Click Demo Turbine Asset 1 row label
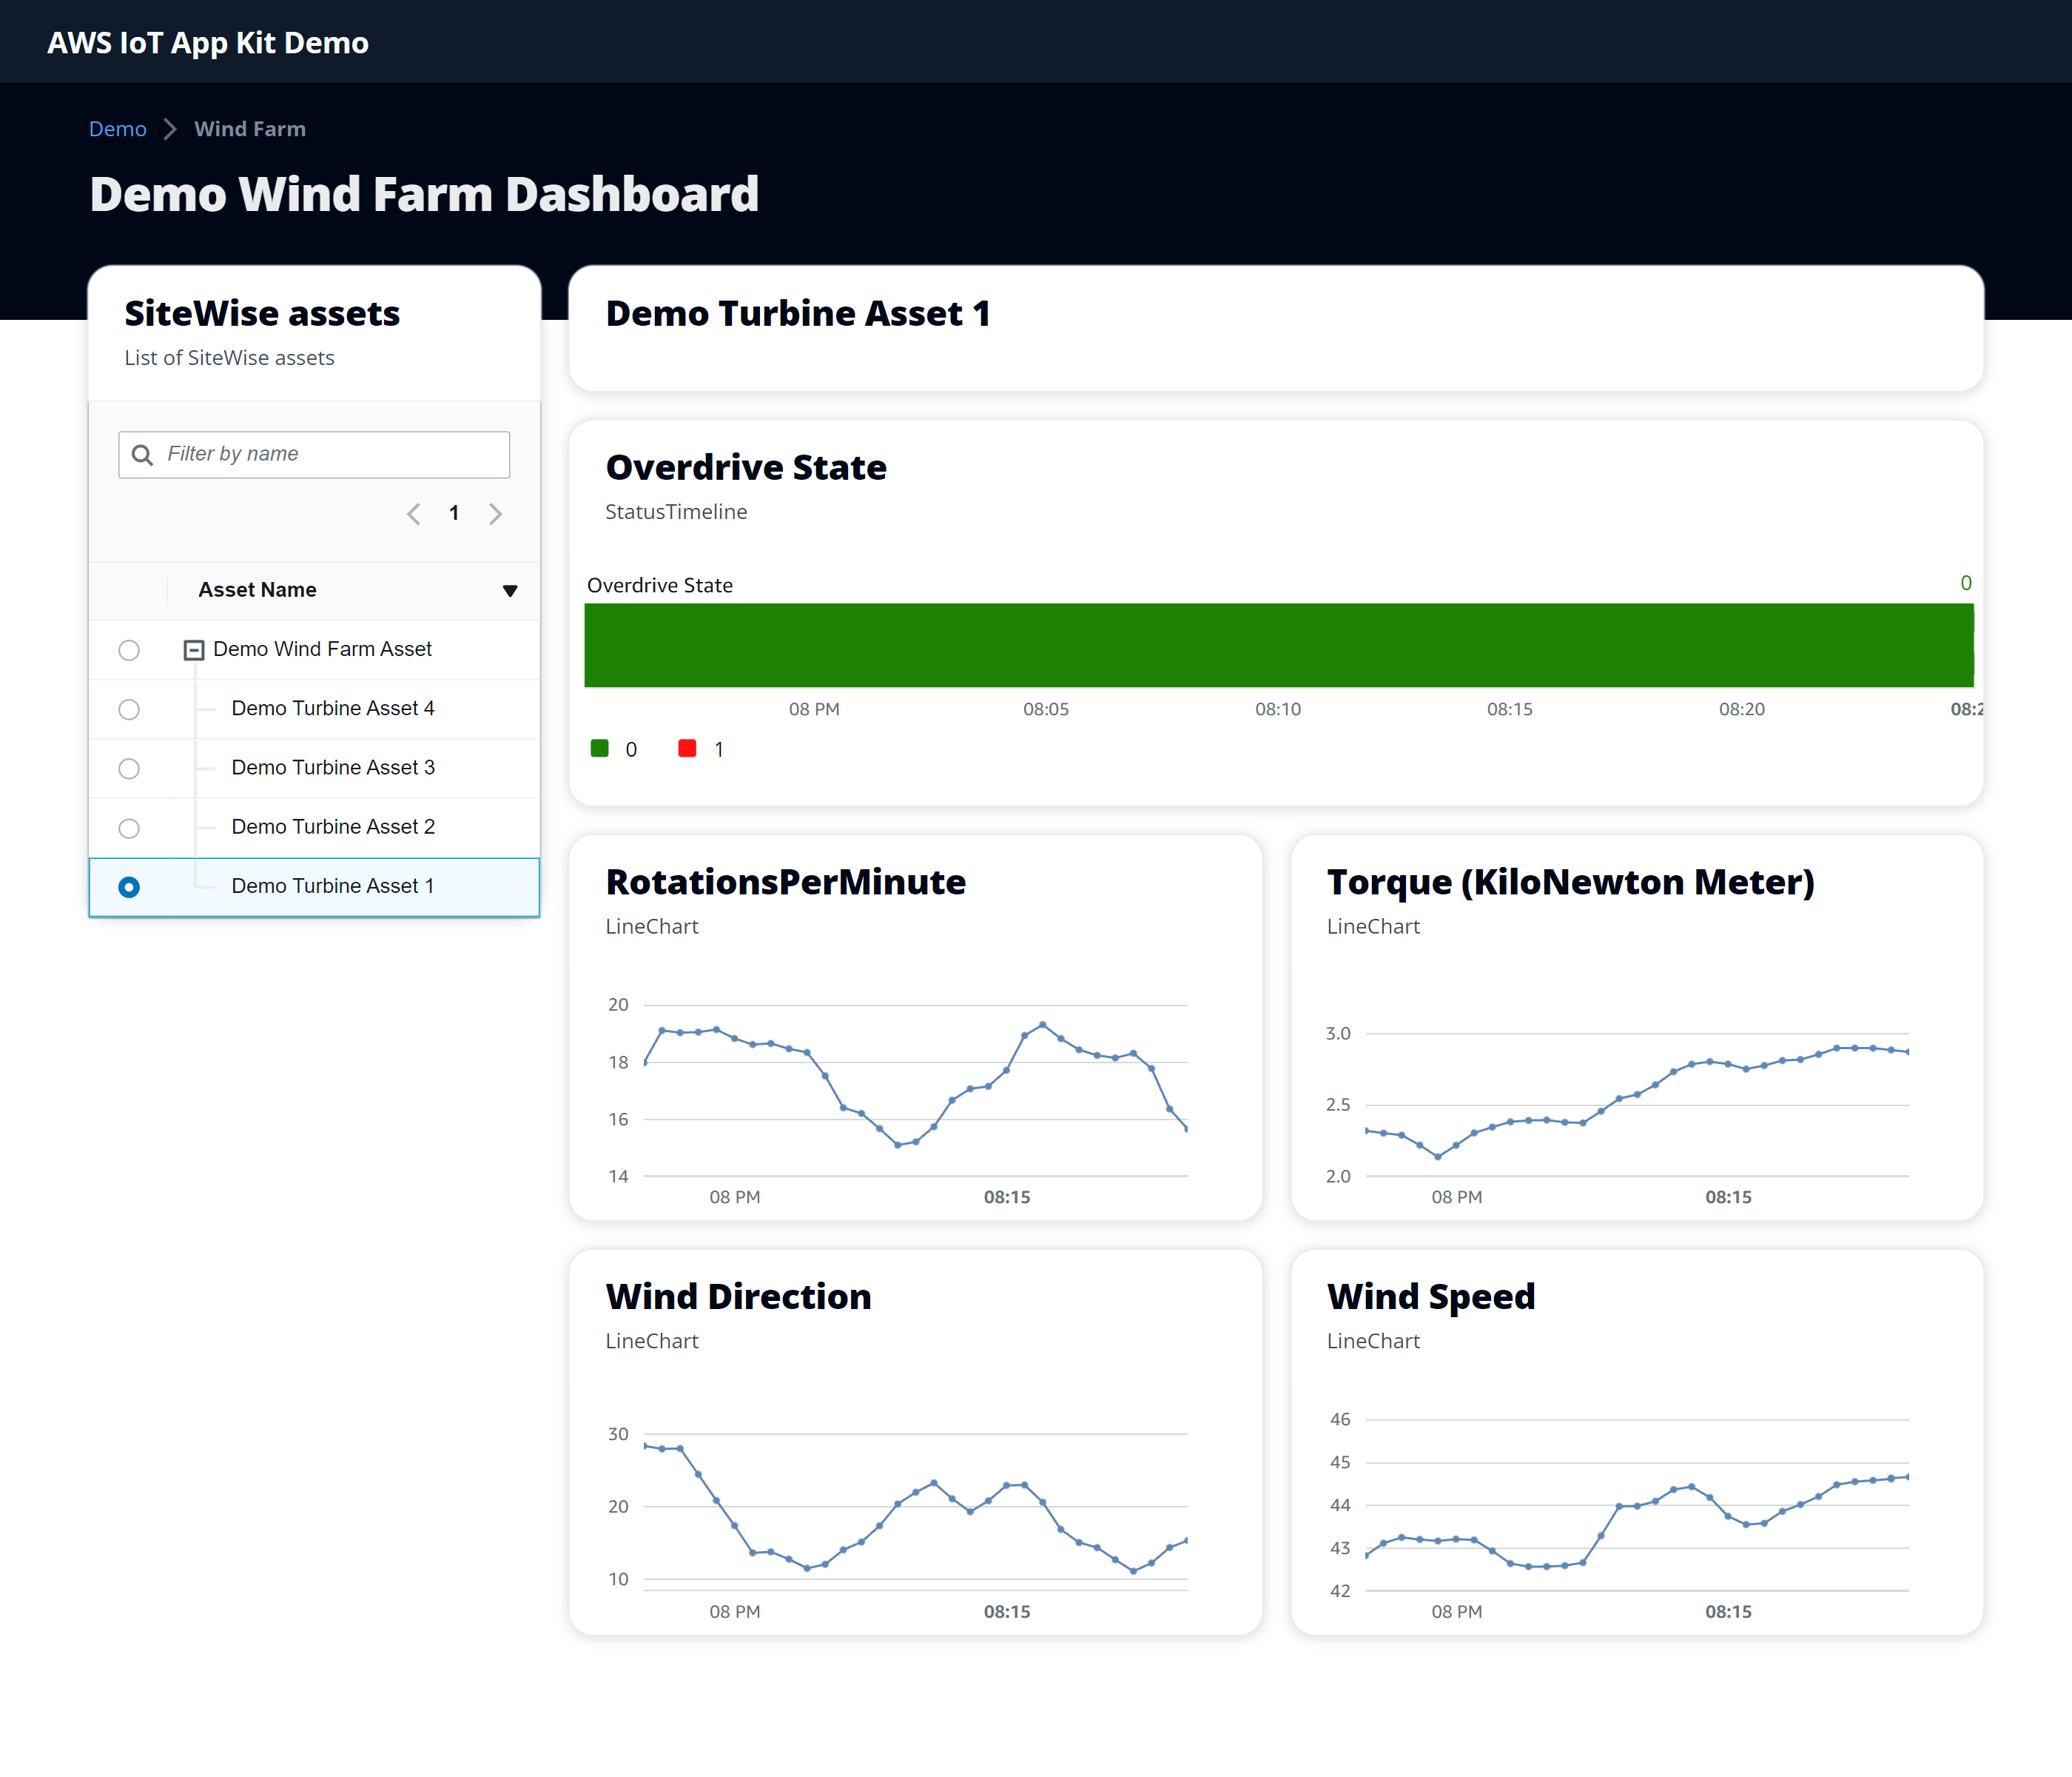This screenshot has height=1777, width=2072. click(x=332, y=886)
